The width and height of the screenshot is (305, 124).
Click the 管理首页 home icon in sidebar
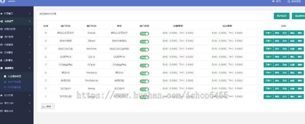pyautogui.click(x=2, y=13)
